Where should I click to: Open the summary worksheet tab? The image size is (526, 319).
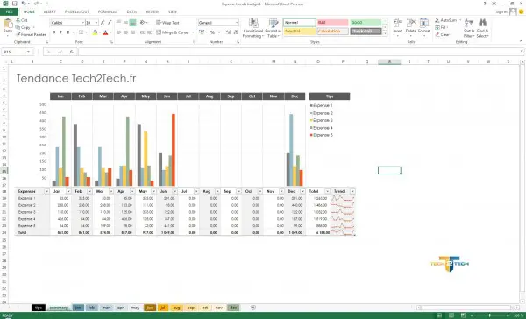(59, 308)
